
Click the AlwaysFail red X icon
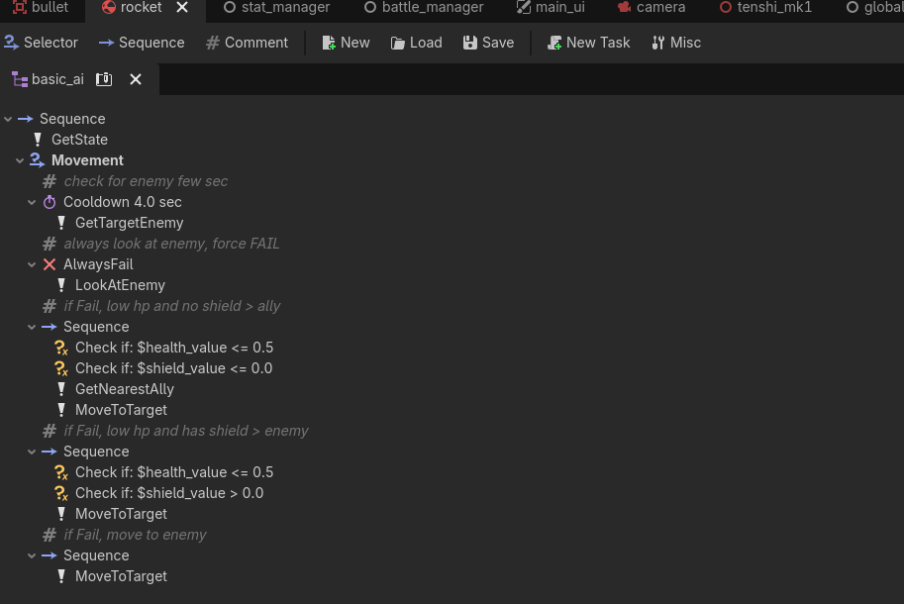(x=50, y=264)
